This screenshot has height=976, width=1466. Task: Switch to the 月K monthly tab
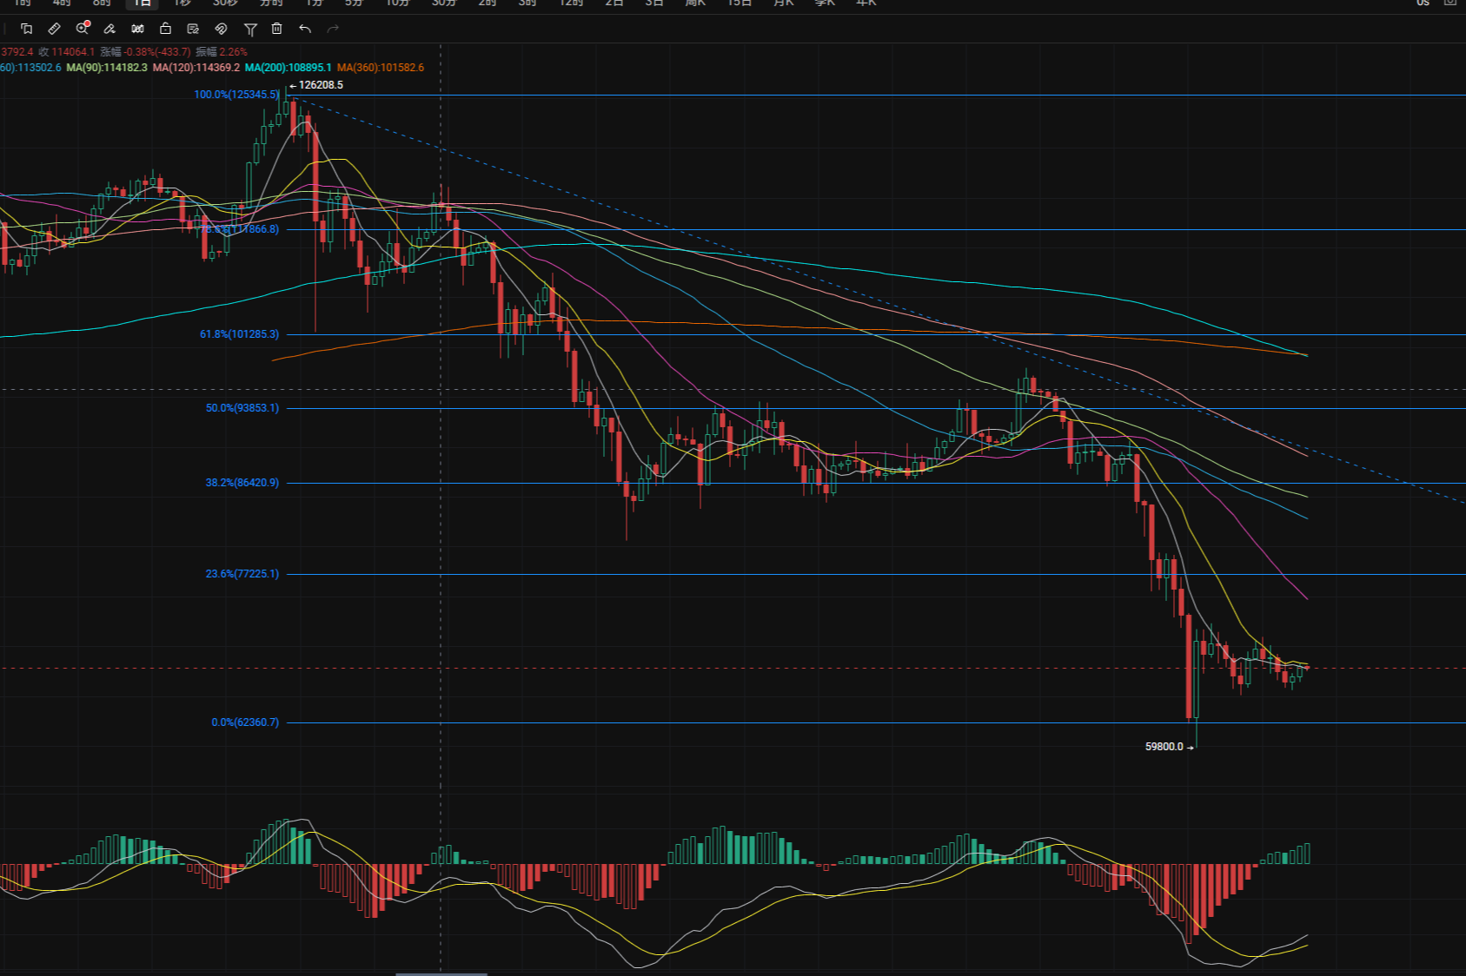tap(783, 3)
